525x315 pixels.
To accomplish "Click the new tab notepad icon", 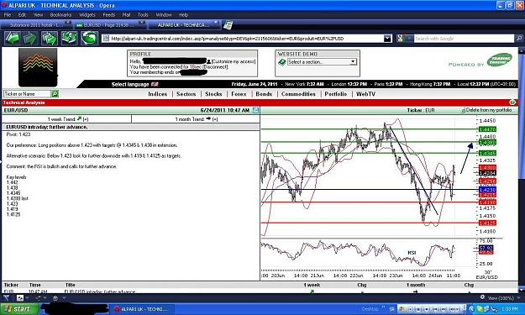I will click(x=228, y=25).
